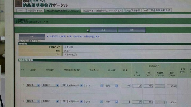Open row 2 主な樹種 dropdown (ヒノキ)
This screenshot has width=191, height=107.
(94, 102)
